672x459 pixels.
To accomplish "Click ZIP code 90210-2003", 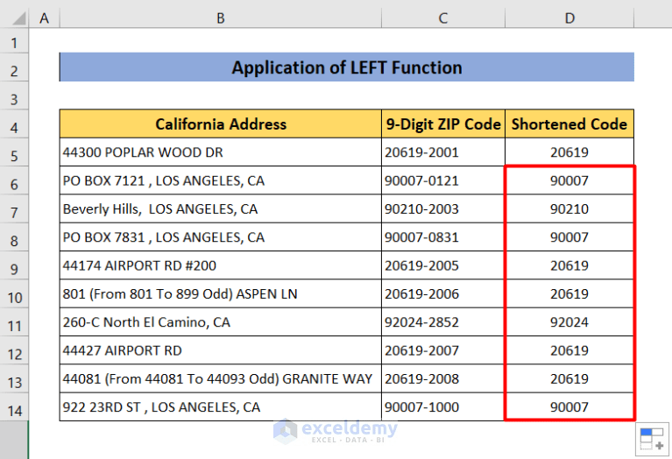I will [443, 208].
